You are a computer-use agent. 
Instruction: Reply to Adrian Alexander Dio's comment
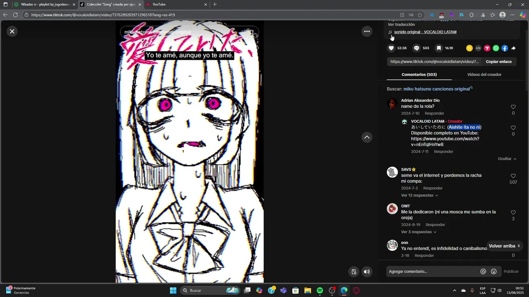coord(434,113)
